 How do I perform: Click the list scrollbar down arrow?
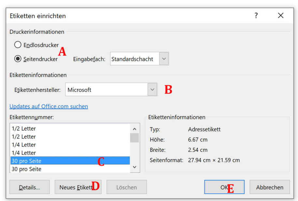(x=135, y=167)
